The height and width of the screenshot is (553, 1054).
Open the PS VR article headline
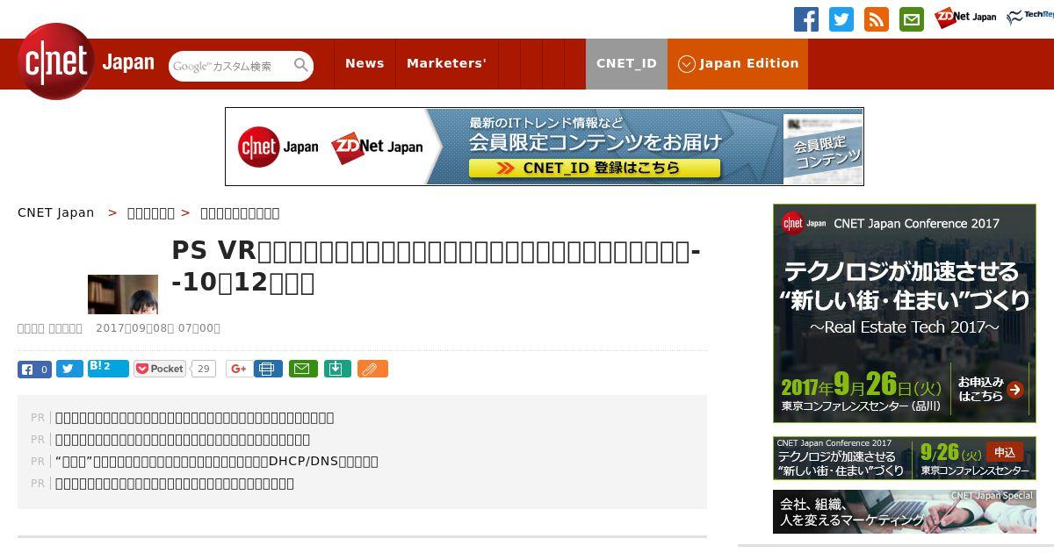click(x=437, y=267)
